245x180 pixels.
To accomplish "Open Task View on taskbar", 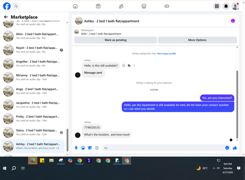I will pyautogui.click(x=23, y=168).
